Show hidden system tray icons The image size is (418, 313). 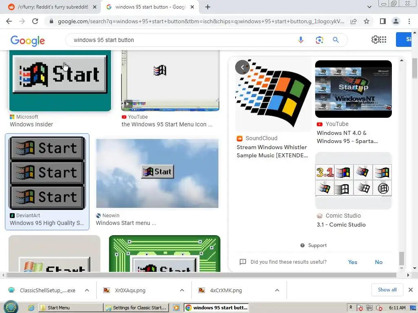coord(351,307)
